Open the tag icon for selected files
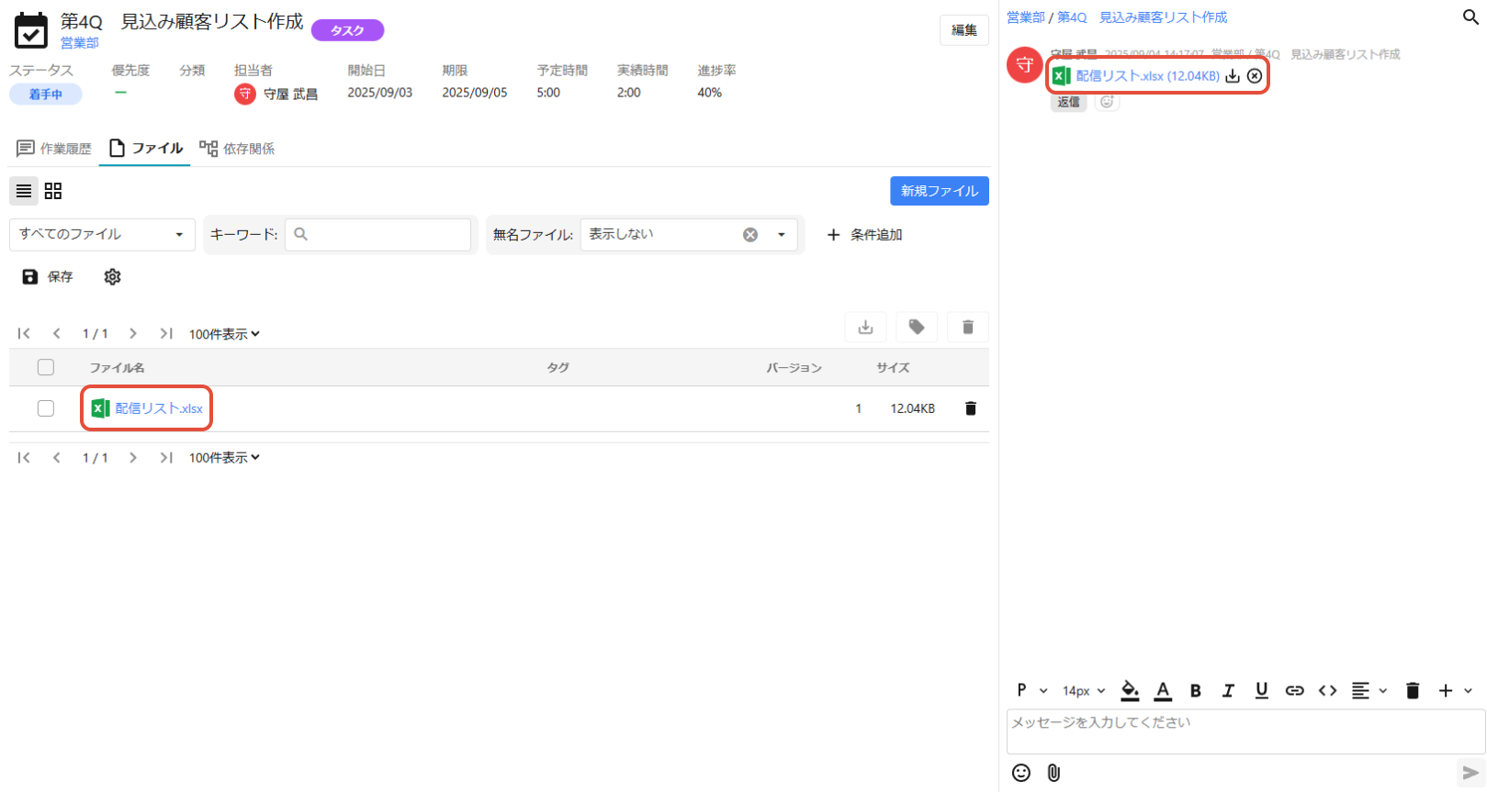1487x792 pixels. pos(917,328)
